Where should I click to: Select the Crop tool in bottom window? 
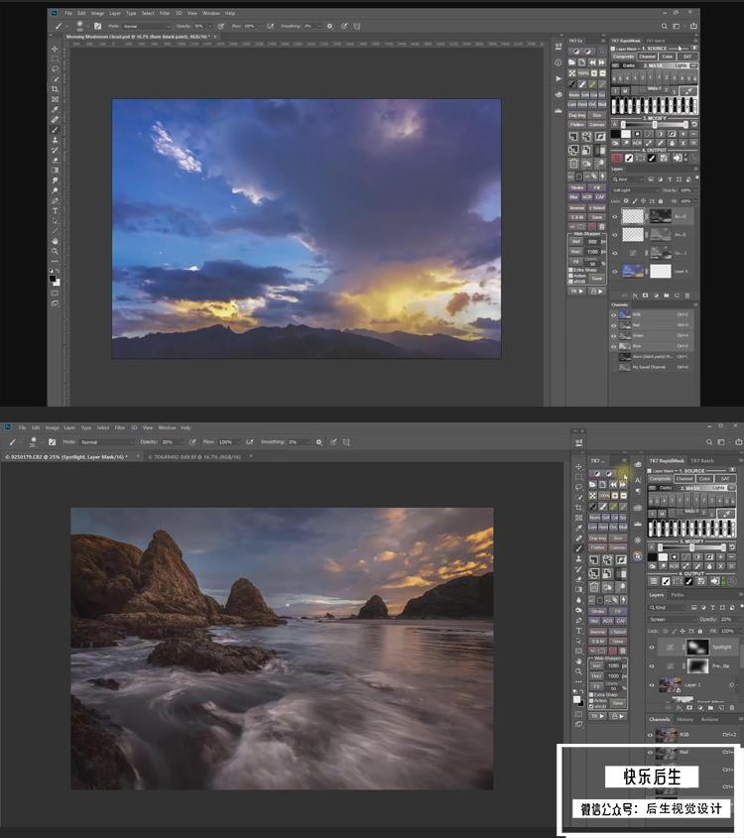579,507
